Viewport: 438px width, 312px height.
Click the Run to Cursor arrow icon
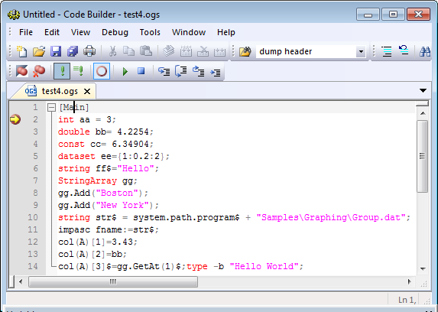coord(215,72)
